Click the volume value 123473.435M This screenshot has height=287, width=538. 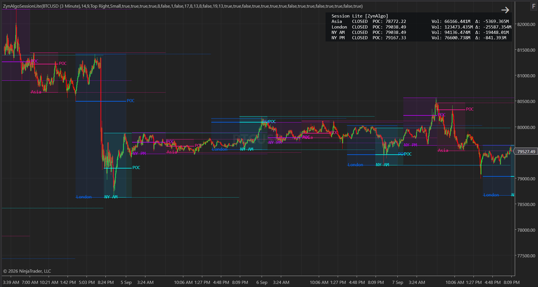click(x=459, y=27)
